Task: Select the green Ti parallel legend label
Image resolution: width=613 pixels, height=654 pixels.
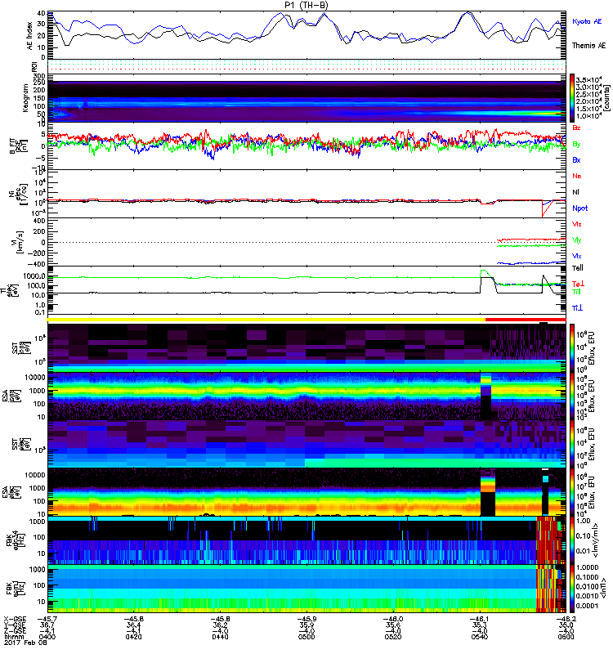Action: pos(576,292)
